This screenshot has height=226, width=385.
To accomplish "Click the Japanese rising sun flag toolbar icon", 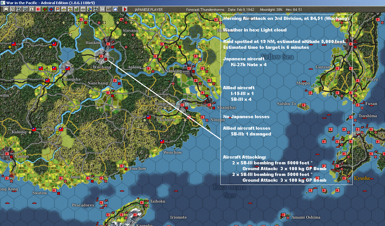I will click(38, 9).
